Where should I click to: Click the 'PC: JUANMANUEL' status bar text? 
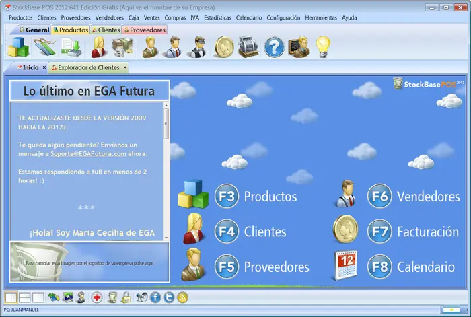point(21,310)
